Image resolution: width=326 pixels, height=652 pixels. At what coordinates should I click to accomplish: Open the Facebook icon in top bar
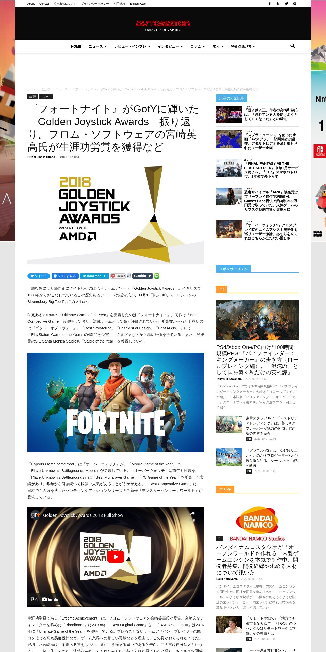270,4
